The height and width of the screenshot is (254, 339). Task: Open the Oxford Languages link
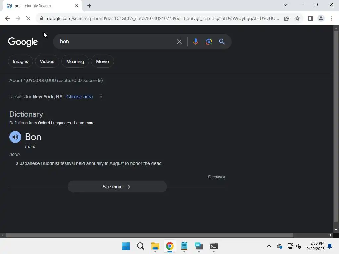(54, 123)
